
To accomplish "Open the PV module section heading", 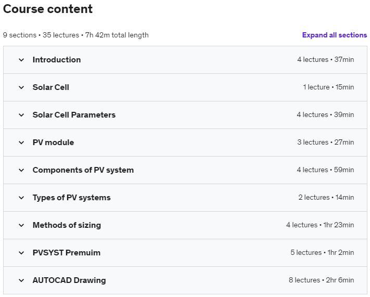I will tap(53, 143).
